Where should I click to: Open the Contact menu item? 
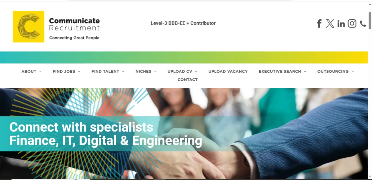pyautogui.click(x=188, y=80)
